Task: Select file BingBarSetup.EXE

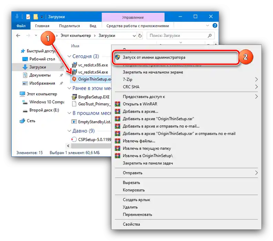Action: click(x=91, y=97)
